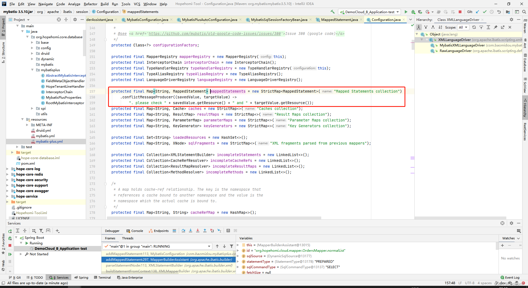This screenshot has height=288, width=528.
Task: Step over in debugger toolbar
Action: pos(183,231)
